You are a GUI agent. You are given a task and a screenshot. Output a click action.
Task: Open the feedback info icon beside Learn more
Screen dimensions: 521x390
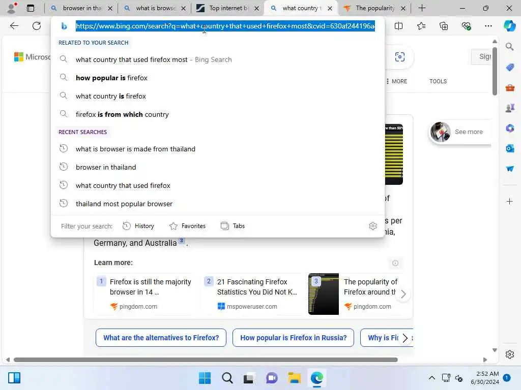tap(395, 263)
